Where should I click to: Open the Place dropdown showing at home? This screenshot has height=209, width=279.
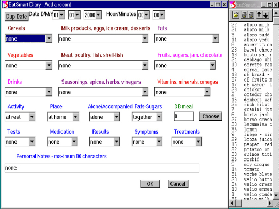pos(75,117)
